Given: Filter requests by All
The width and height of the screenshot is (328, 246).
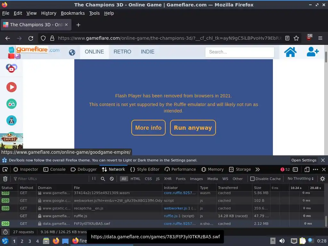Looking at the screenshot, I should (x=124, y=179).
